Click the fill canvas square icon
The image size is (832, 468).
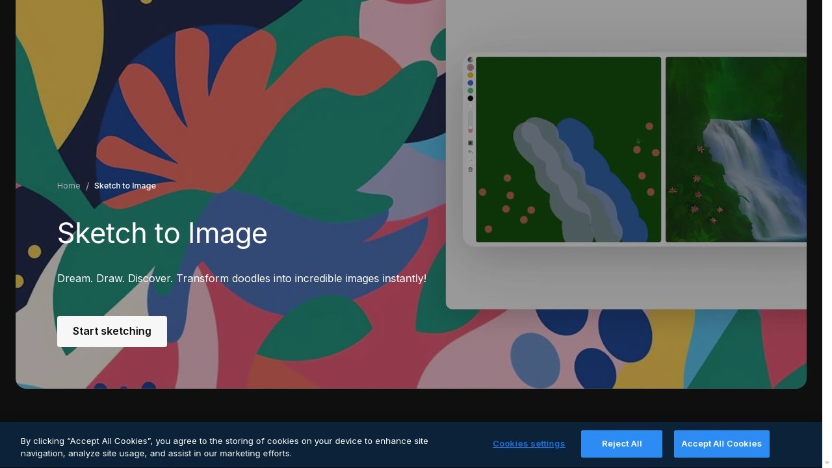click(x=471, y=143)
